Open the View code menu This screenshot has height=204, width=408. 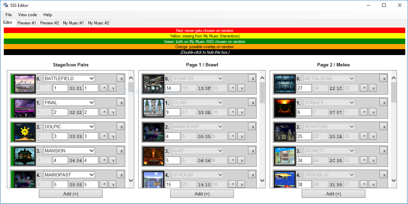pos(28,15)
